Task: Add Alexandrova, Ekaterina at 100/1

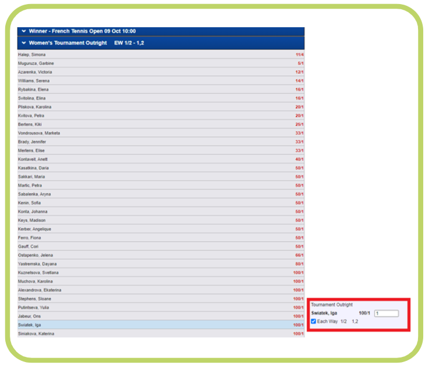Action: pos(298,290)
